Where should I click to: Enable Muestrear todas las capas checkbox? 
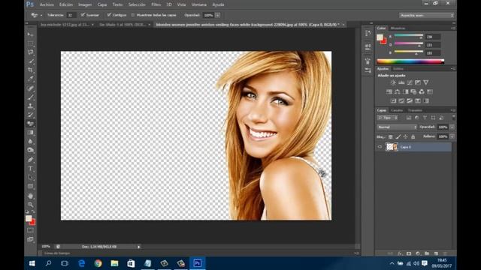click(133, 15)
